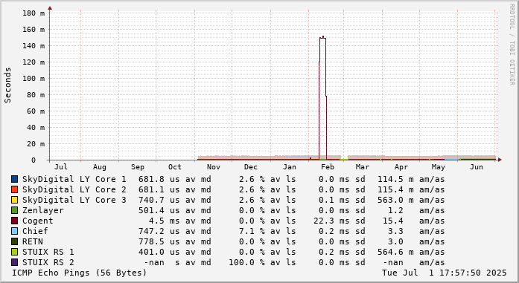Click the RRDTOOL / TOBI OETIKER watermark

(512, 45)
